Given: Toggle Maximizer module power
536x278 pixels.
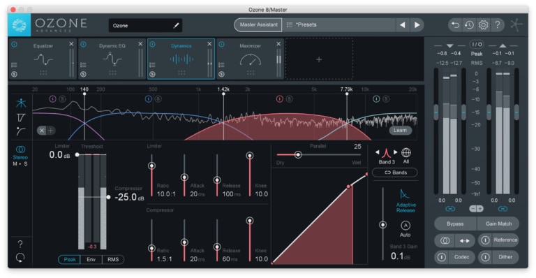Looking at the screenshot, I should (221, 44).
